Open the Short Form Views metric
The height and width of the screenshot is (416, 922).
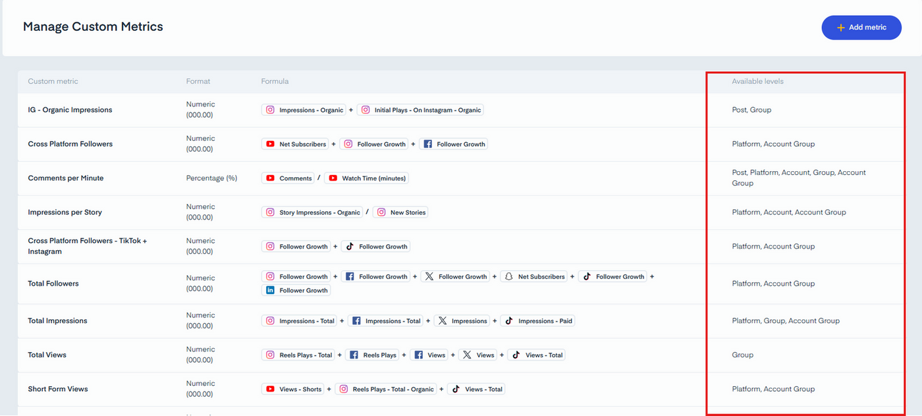click(57, 389)
